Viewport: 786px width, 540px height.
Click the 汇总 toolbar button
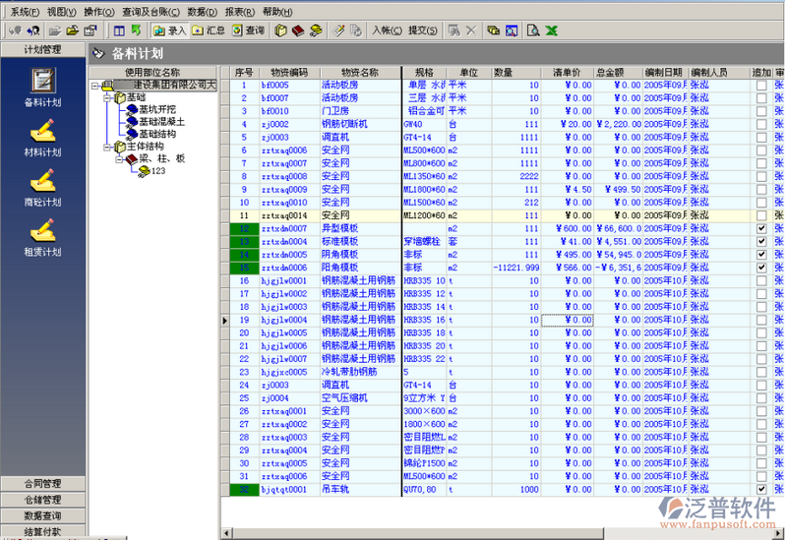tap(209, 30)
